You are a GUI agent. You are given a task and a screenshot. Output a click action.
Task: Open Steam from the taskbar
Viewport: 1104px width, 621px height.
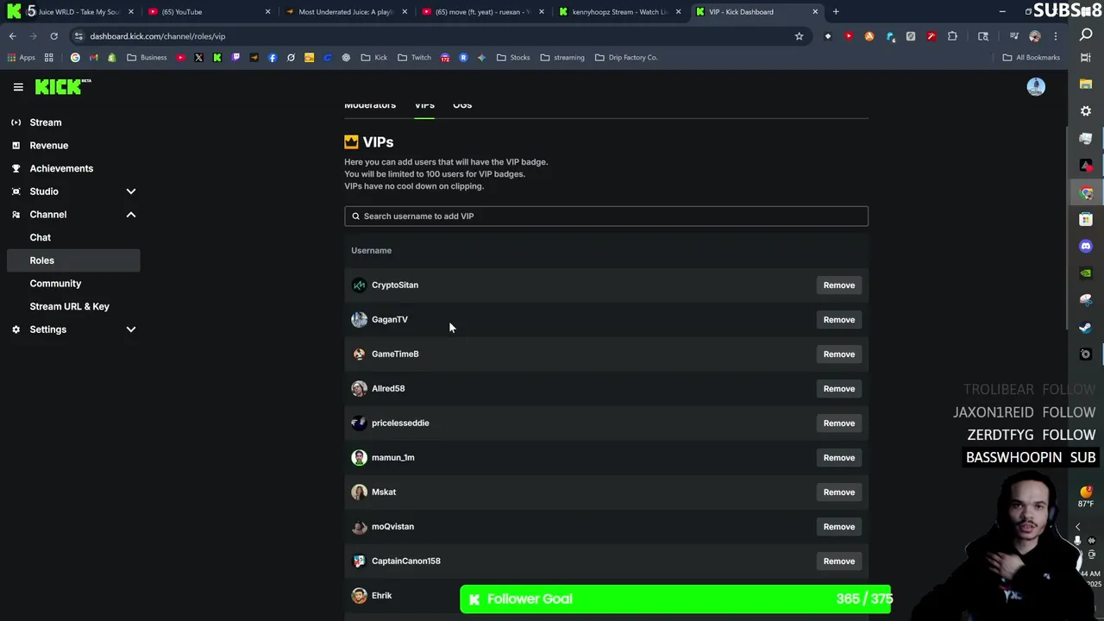click(1086, 327)
